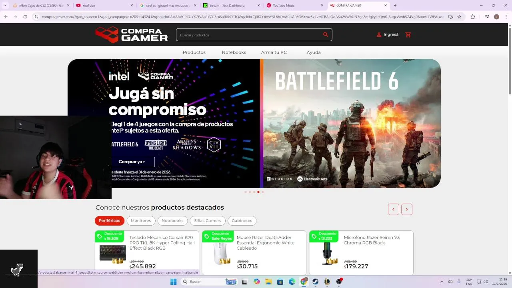
Task: Open the Notebooks menu item
Action: tap(234, 52)
